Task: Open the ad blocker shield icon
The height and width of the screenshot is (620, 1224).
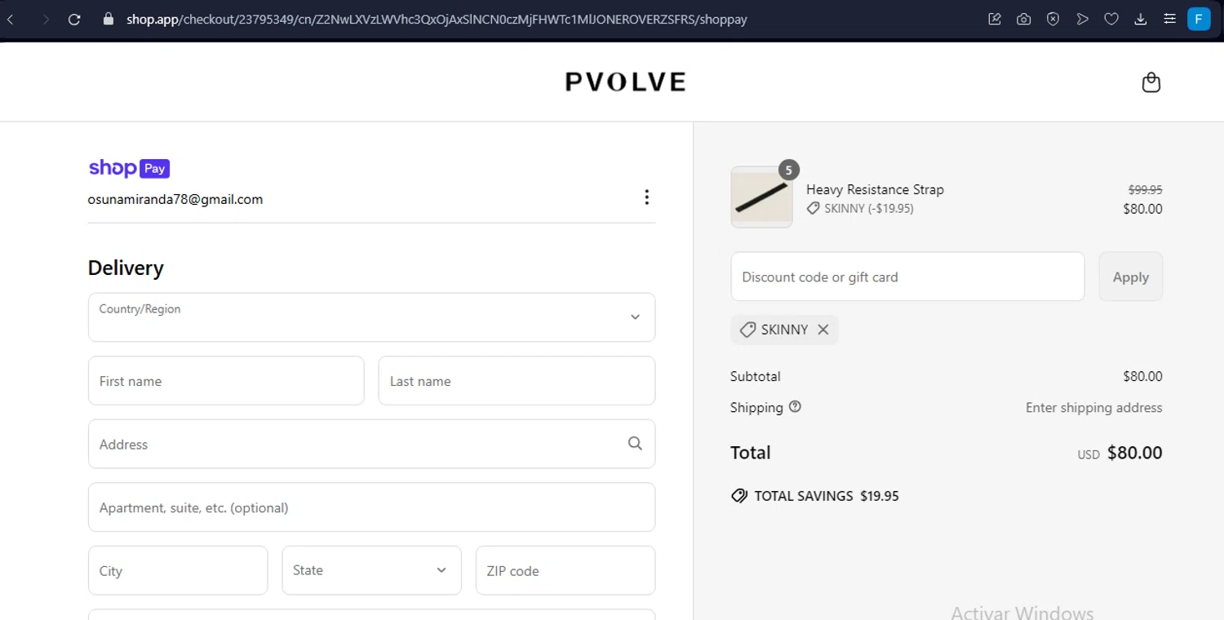Action: (1053, 19)
